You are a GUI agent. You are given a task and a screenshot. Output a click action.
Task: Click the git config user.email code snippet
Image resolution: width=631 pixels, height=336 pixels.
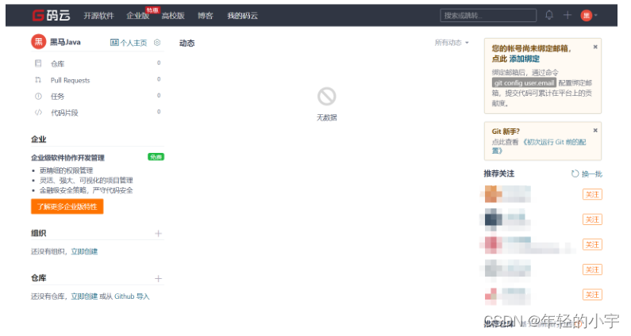pos(524,82)
